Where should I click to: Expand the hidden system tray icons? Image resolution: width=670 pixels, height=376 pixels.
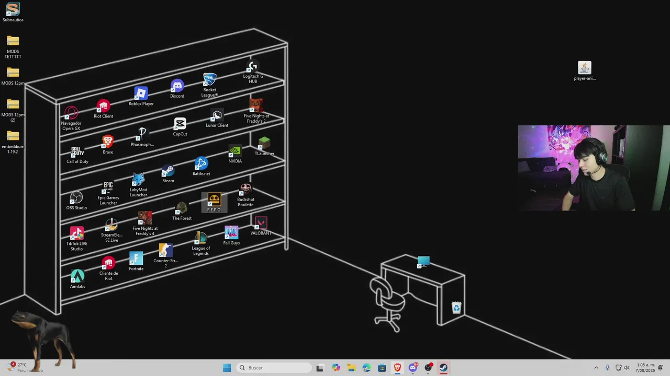point(596,368)
